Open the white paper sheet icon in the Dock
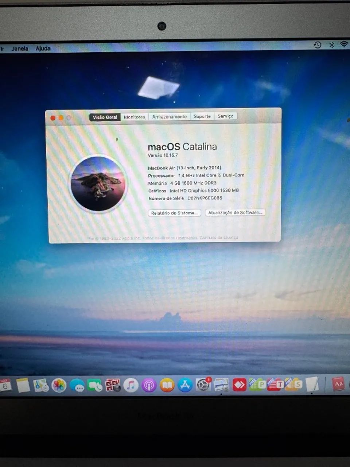Image resolution: width=350 pixels, height=467 pixels. coord(312,384)
